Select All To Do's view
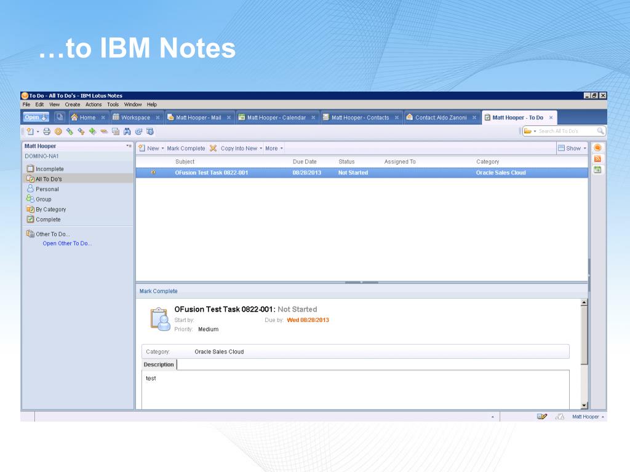The height and width of the screenshot is (472, 630). click(49, 179)
